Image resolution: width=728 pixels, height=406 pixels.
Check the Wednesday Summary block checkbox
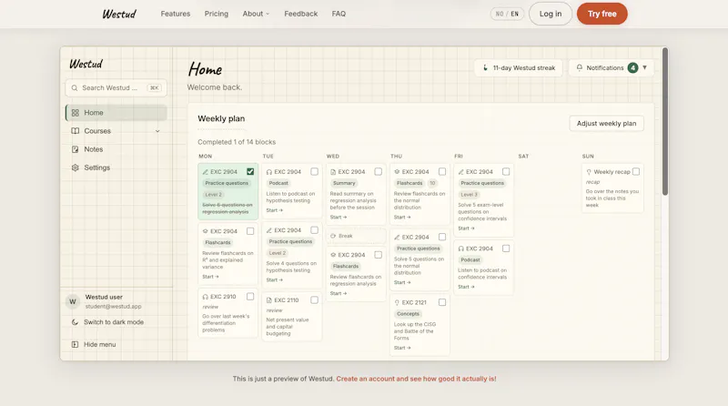(x=379, y=171)
